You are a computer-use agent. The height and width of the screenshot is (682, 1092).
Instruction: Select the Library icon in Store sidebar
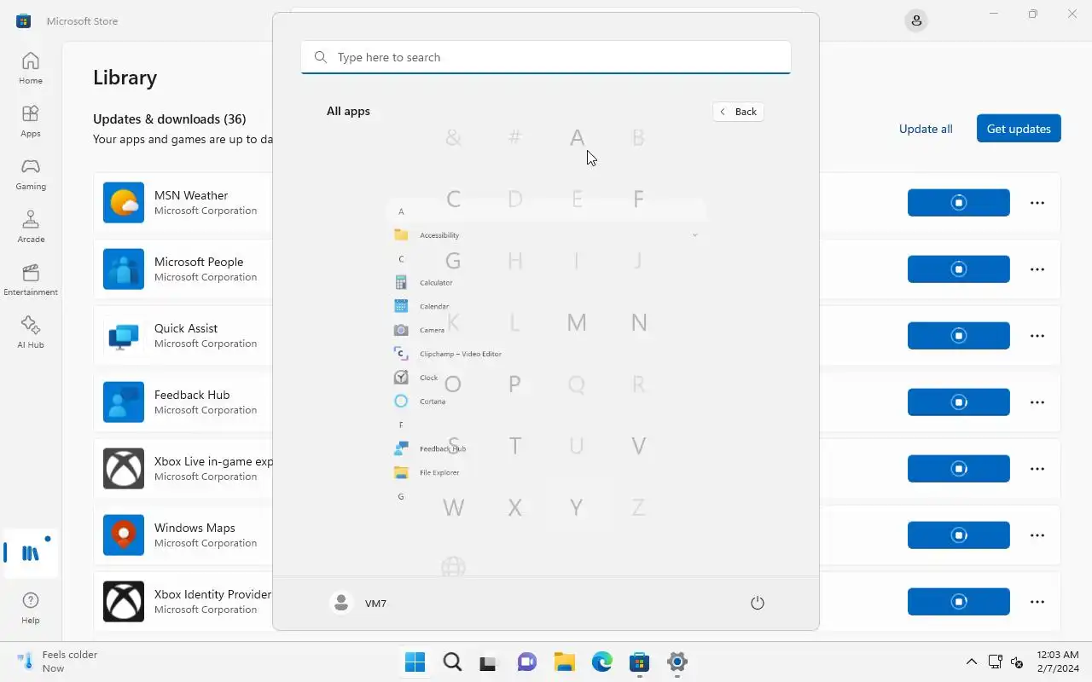[x=31, y=553]
